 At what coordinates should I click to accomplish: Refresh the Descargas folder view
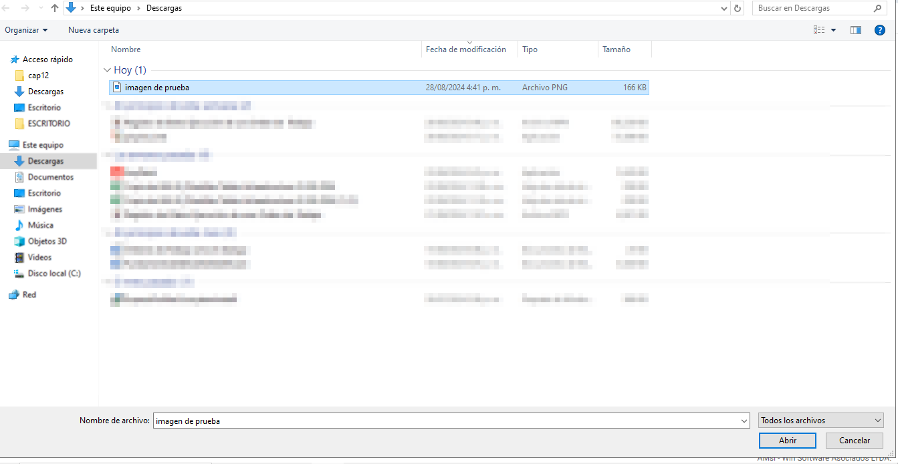738,8
